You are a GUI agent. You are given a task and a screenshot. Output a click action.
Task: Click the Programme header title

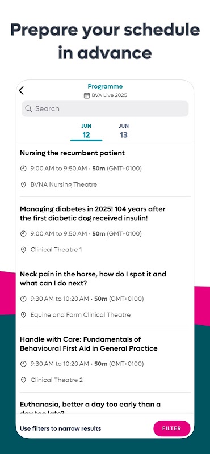tap(105, 86)
